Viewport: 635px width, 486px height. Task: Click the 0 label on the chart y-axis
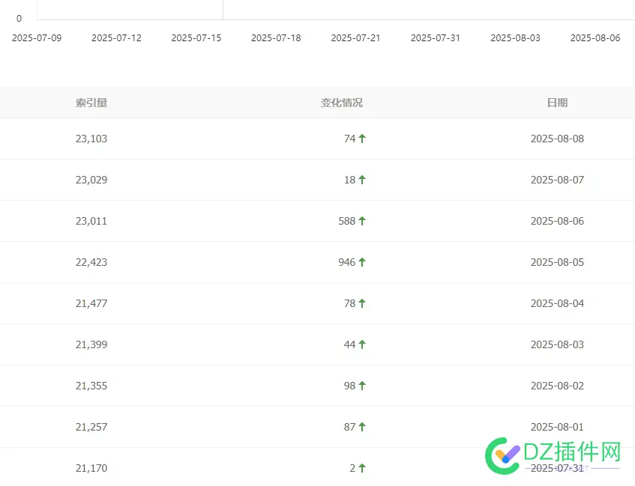[19, 18]
